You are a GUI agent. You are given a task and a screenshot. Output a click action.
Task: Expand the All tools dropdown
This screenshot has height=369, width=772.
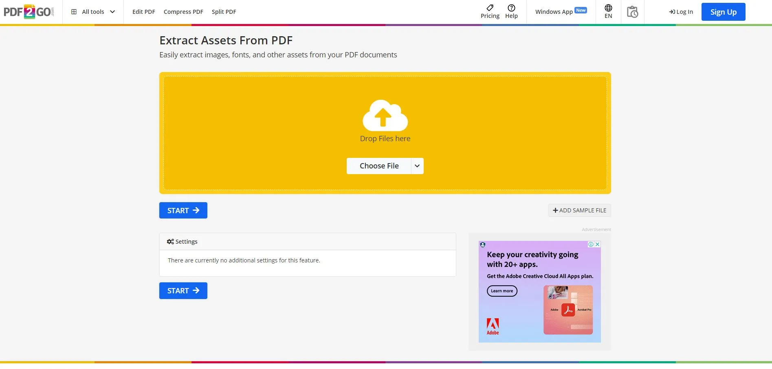[93, 12]
